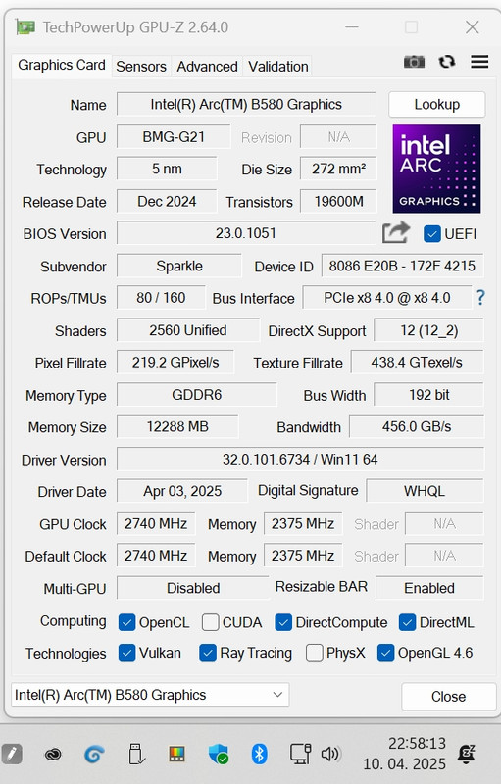Click the BIOS Version field 23.0.1051

coord(246,233)
